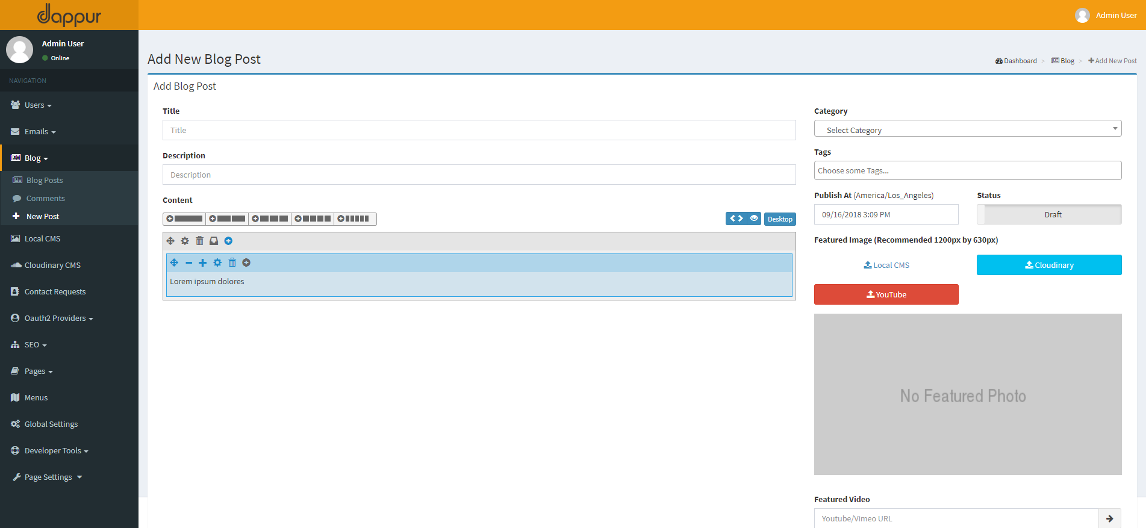The image size is (1146, 528).
Task: Click the column move handle icon
Action: [174, 262]
